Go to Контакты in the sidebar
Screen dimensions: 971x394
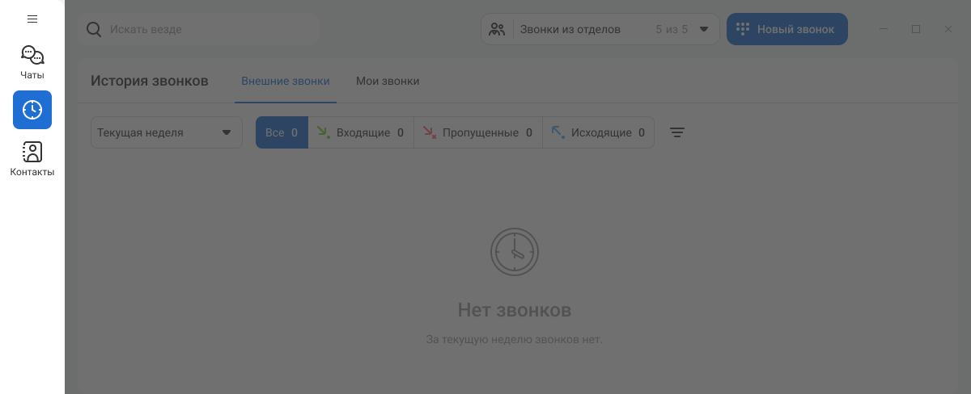pyautogui.click(x=32, y=159)
